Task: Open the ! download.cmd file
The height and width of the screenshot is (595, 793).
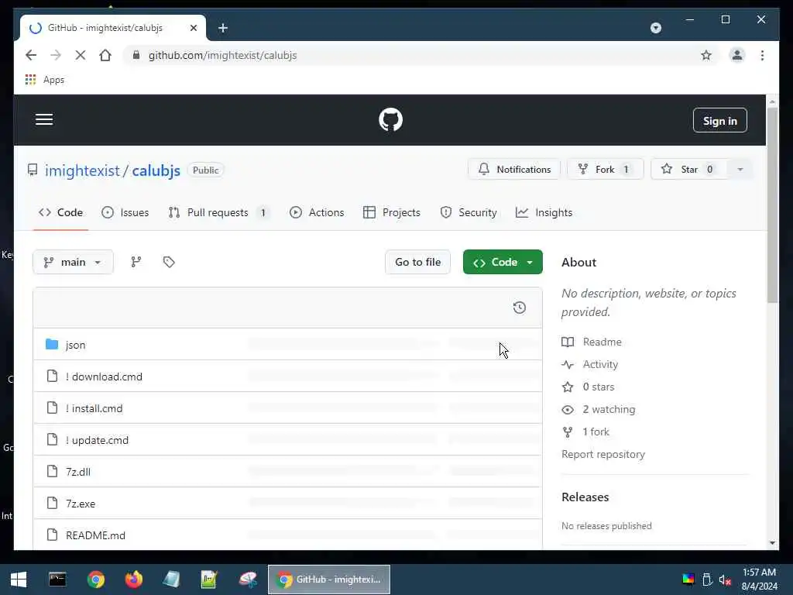Action: [104, 377]
